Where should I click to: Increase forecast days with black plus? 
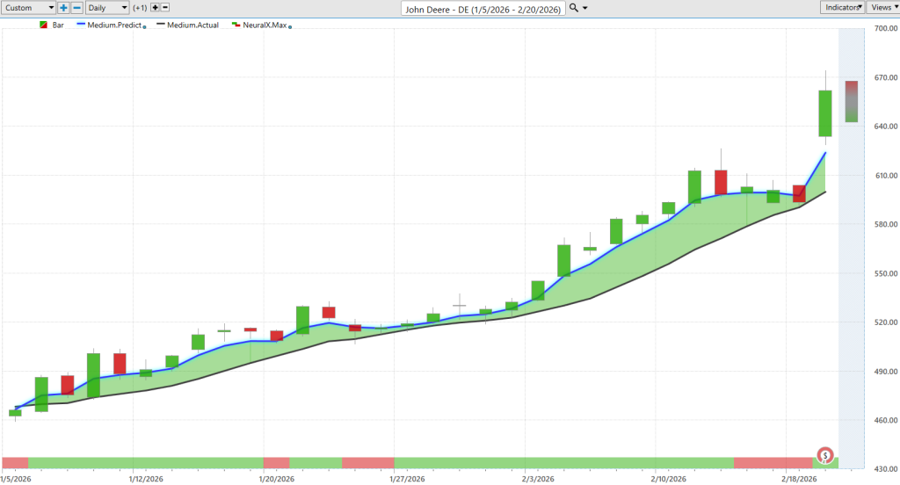[155, 8]
